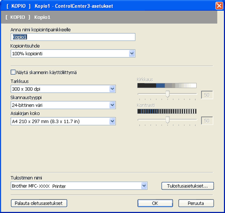This screenshot has width=225, height=213.
Task: Select 100% kopiointi combo box text
Action: tap(27, 53)
